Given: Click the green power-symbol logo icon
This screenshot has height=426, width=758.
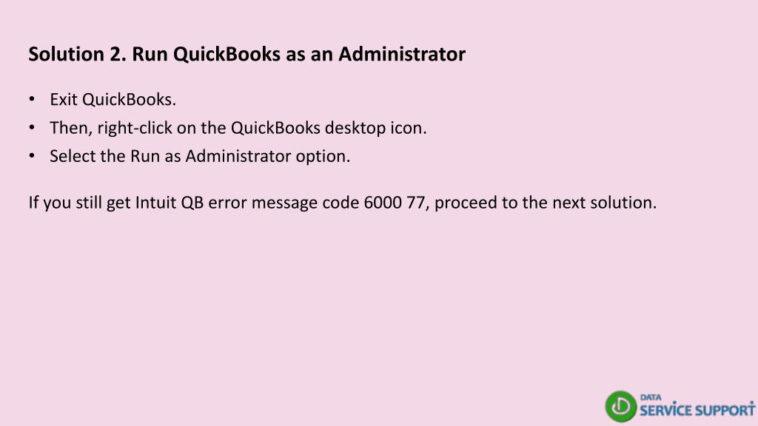Looking at the screenshot, I should [x=621, y=406].
